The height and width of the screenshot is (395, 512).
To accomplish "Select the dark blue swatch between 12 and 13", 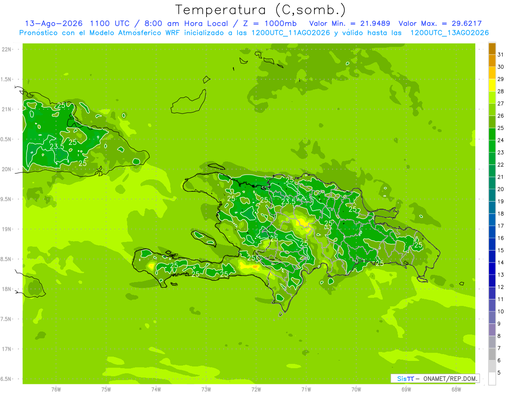I will (492, 281).
